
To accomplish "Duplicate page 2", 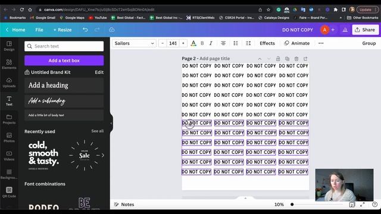I will point(287,59).
